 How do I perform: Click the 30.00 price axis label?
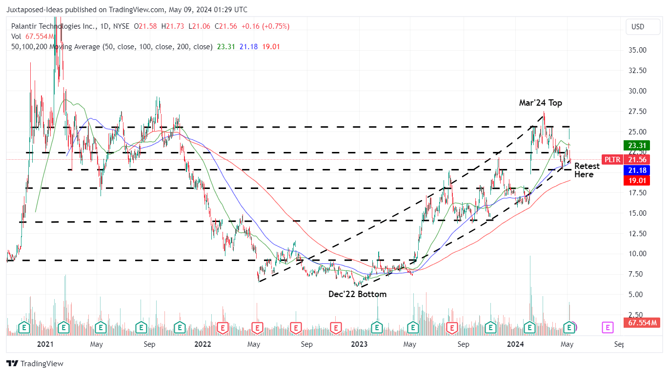pos(636,91)
